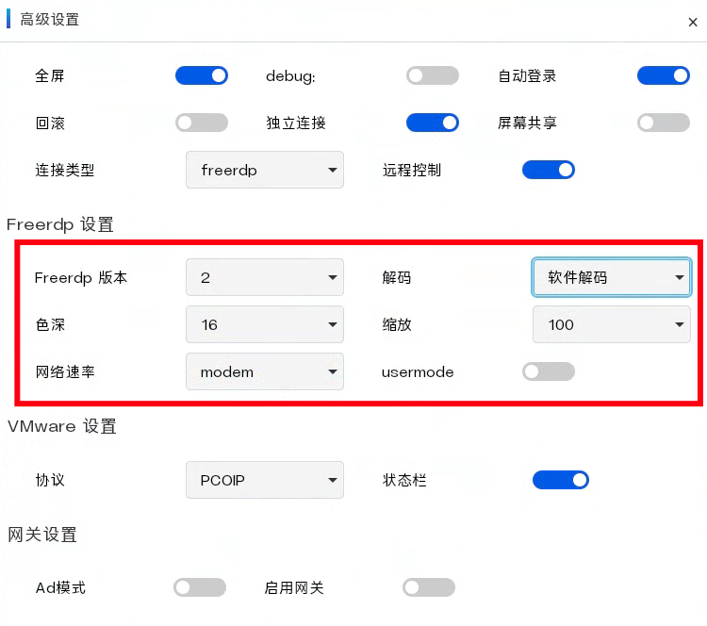Toggle the 状态栏 switch off
The width and height of the screenshot is (707, 626).
[x=561, y=480]
